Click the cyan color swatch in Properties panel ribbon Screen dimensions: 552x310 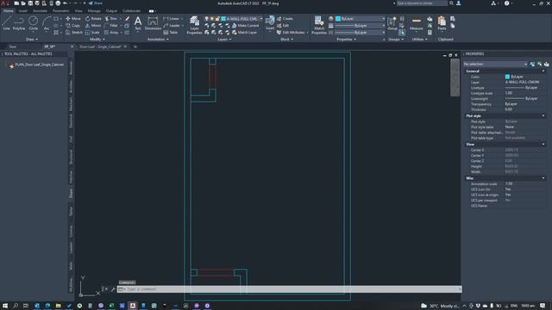pos(338,19)
